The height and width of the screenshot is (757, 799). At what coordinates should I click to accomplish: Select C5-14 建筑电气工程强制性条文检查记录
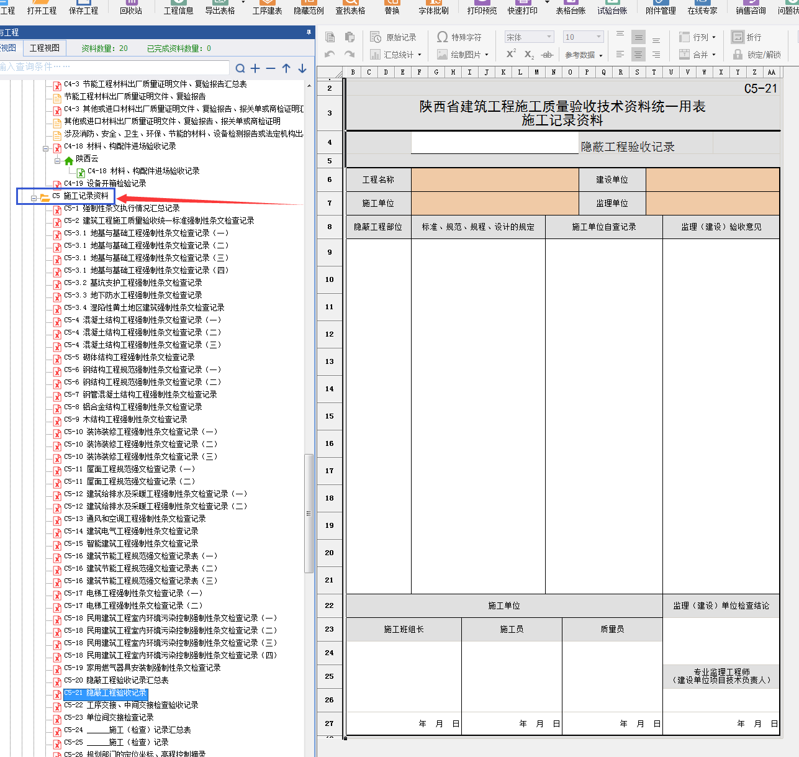coord(131,531)
